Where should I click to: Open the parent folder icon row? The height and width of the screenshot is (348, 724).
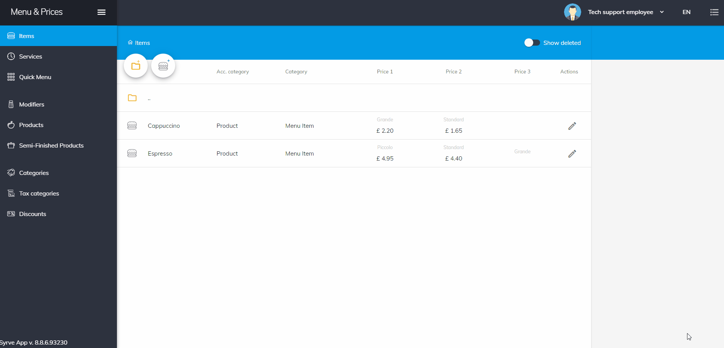click(132, 98)
